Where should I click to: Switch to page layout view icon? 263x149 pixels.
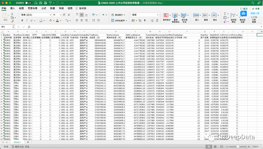[x=215, y=146]
